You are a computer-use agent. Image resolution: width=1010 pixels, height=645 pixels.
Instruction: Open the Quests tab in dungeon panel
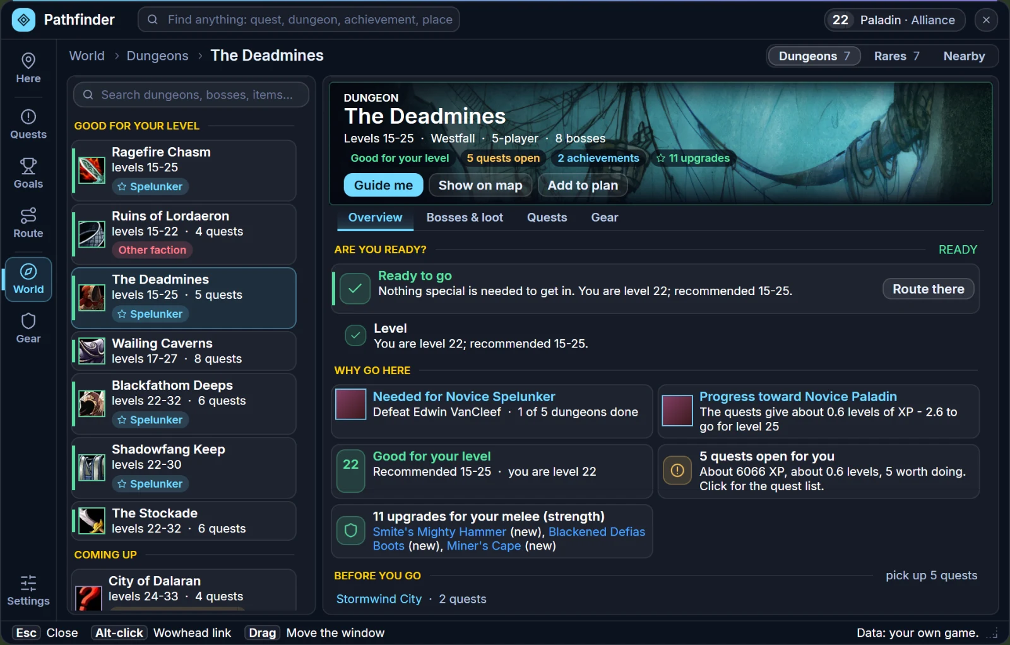tap(547, 217)
